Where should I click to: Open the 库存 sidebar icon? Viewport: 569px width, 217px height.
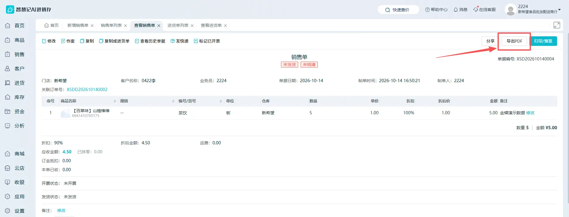pos(8,97)
